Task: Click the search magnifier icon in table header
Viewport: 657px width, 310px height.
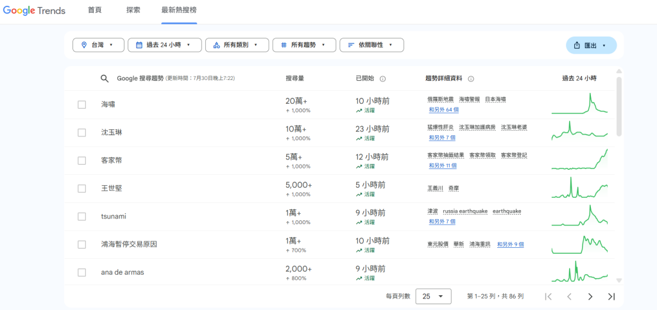Action: coord(105,79)
